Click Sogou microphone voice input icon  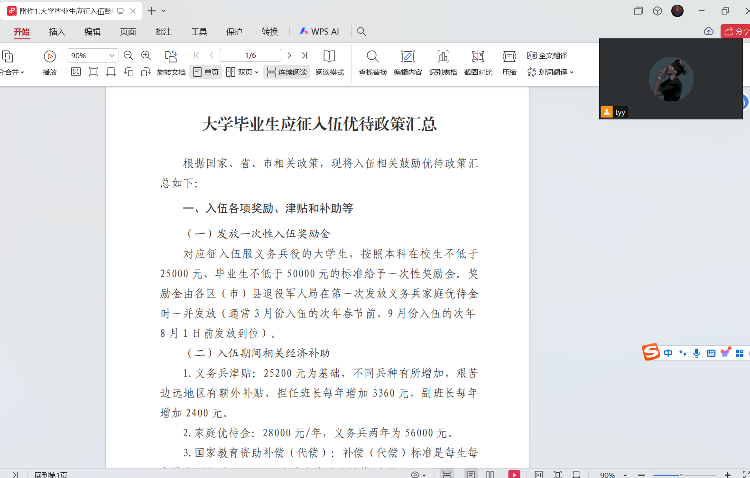click(x=696, y=353)
